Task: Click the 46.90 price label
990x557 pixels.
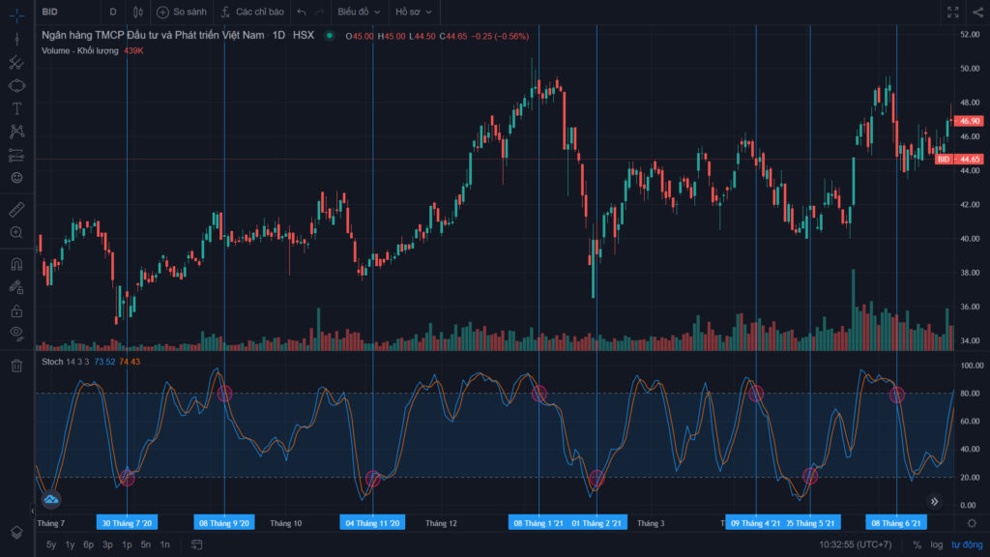Action: coord(969,121)
